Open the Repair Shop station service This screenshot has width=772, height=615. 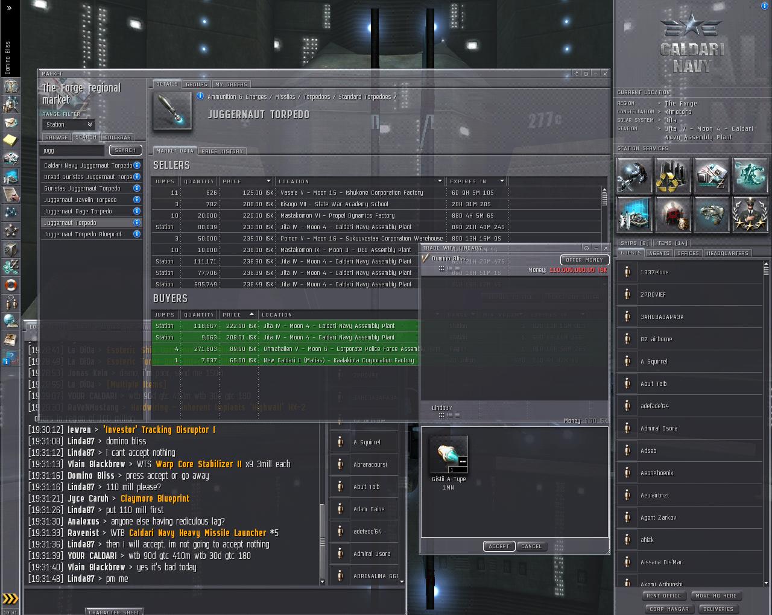634,175
